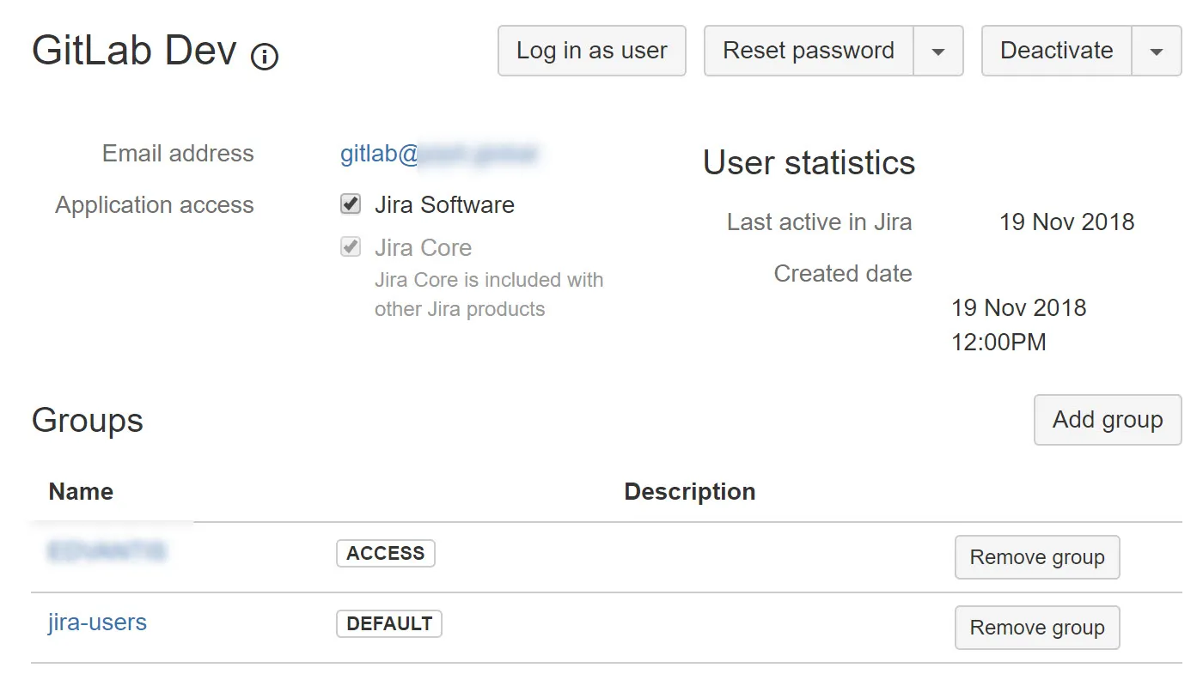Click the Deactivate button

[x=1057, y=51]
